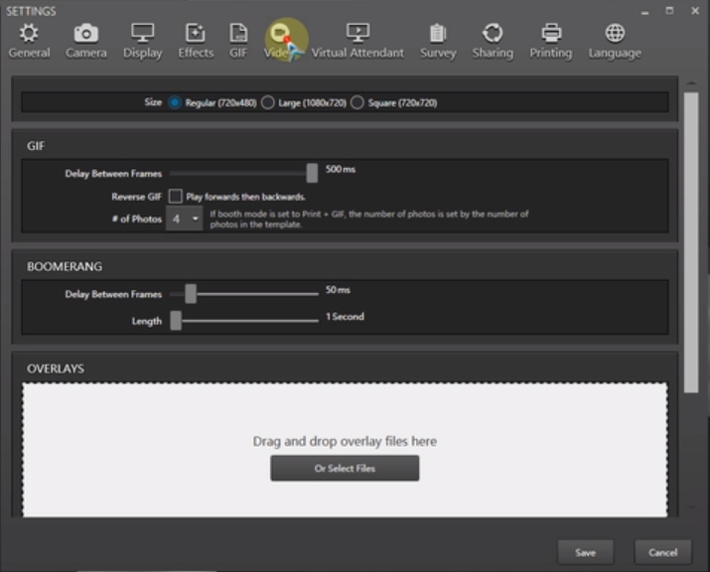Screen dimensions: 710x572
Task: Open the Printing settings printer icon
Action: [550, 34]
